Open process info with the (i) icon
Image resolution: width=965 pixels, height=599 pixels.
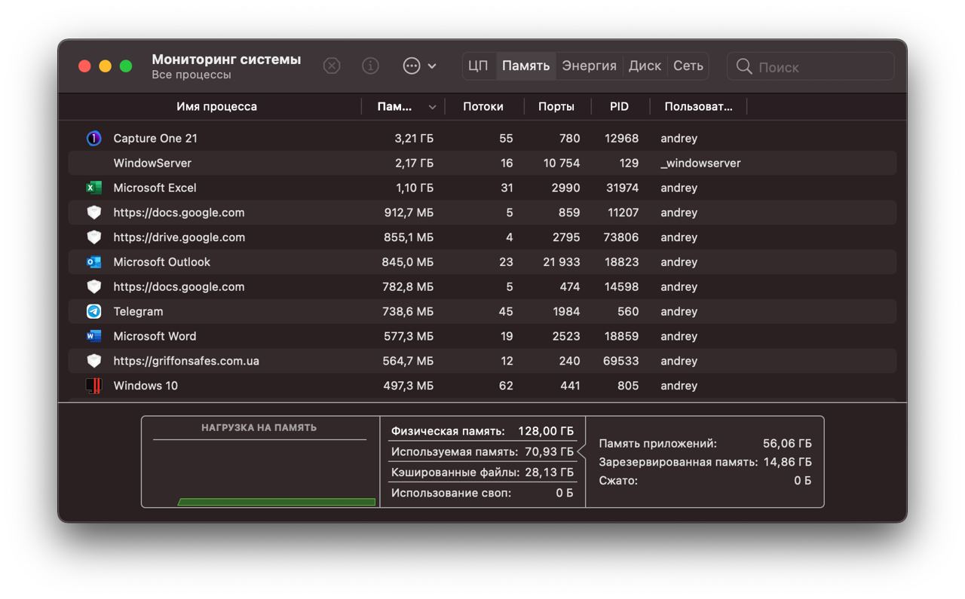[x=370, y=66]
